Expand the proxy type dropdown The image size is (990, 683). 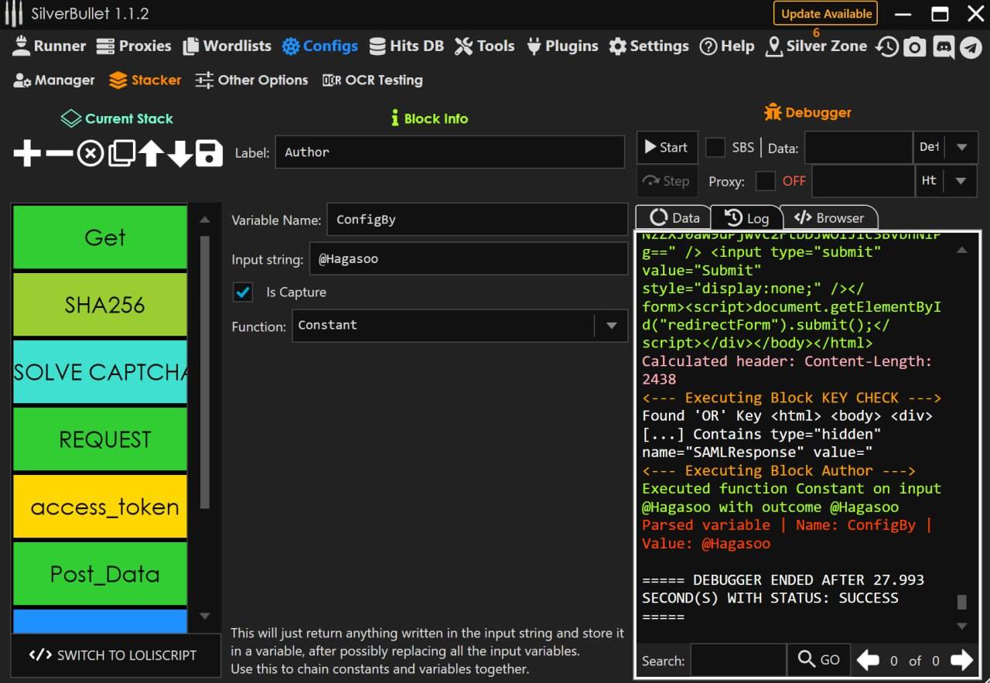(961, 181)
